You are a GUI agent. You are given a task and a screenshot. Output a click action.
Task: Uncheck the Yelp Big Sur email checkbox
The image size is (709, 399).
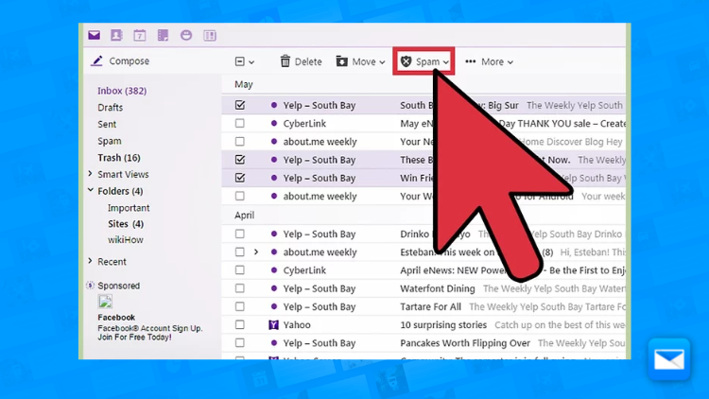coord(240,105)
